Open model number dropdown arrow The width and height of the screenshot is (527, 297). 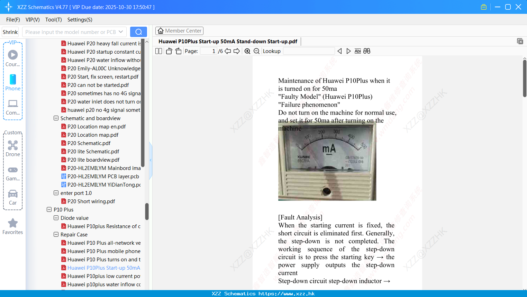click(121, 32)
